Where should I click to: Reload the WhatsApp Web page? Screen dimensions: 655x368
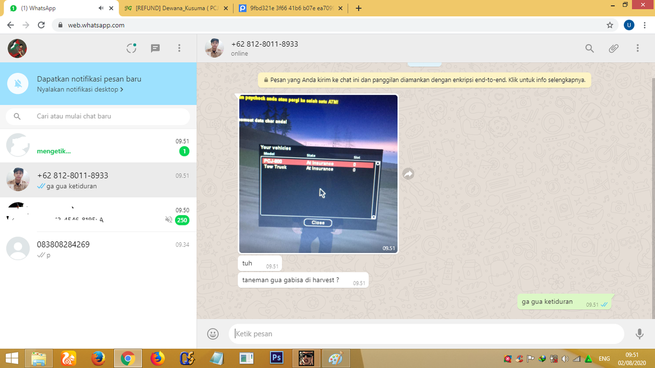point(41,25)
